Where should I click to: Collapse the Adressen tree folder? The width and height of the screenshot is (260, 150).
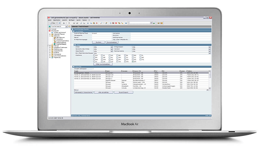[x=50, y=36]
